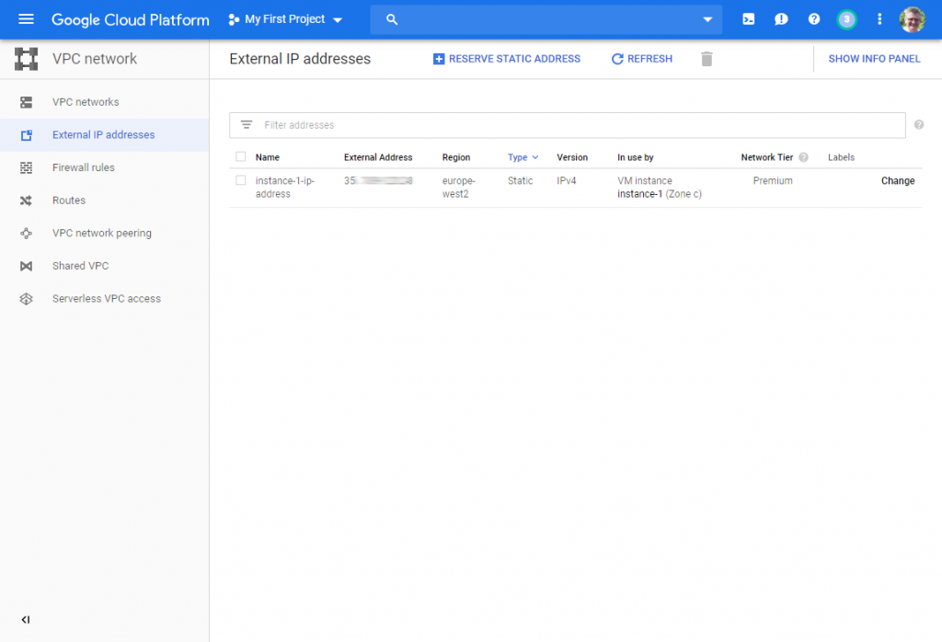
Task: Open VPC networks page
Action: 86,102
